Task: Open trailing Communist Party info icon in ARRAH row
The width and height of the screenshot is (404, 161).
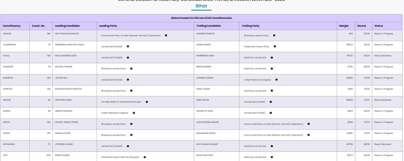Action: click(309, 124)
